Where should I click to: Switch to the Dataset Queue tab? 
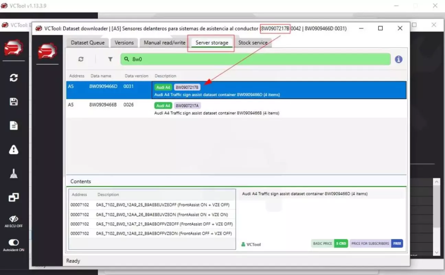click(x=88, y=43)
